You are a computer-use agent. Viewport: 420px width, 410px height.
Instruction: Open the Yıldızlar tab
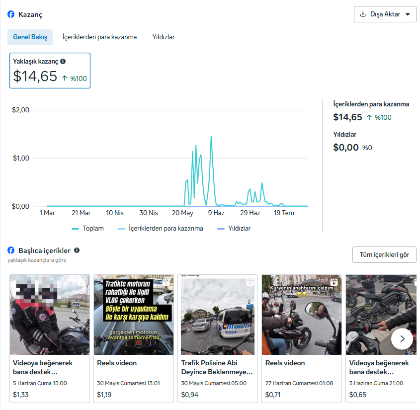point(164,37)
